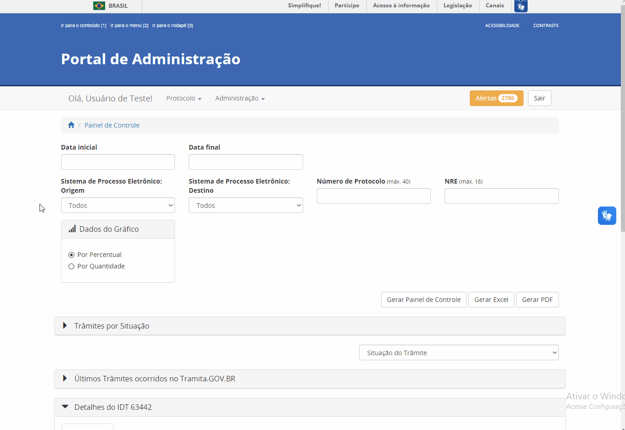The image size is (625, 430).
Task: Click Ir para o menu link
Action: pyautogui.click(x=129, y=26)
